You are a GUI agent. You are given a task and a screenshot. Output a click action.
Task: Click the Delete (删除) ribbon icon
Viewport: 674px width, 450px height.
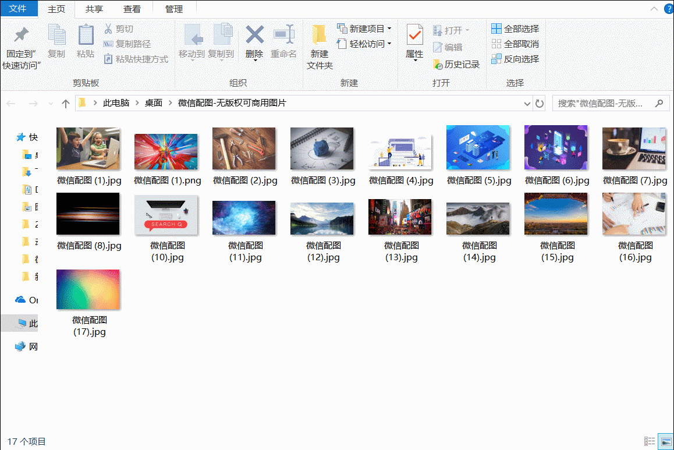[254, 41]
